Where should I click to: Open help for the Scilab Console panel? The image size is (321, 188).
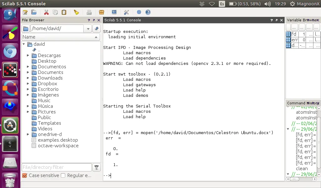[x=271, y=20]
